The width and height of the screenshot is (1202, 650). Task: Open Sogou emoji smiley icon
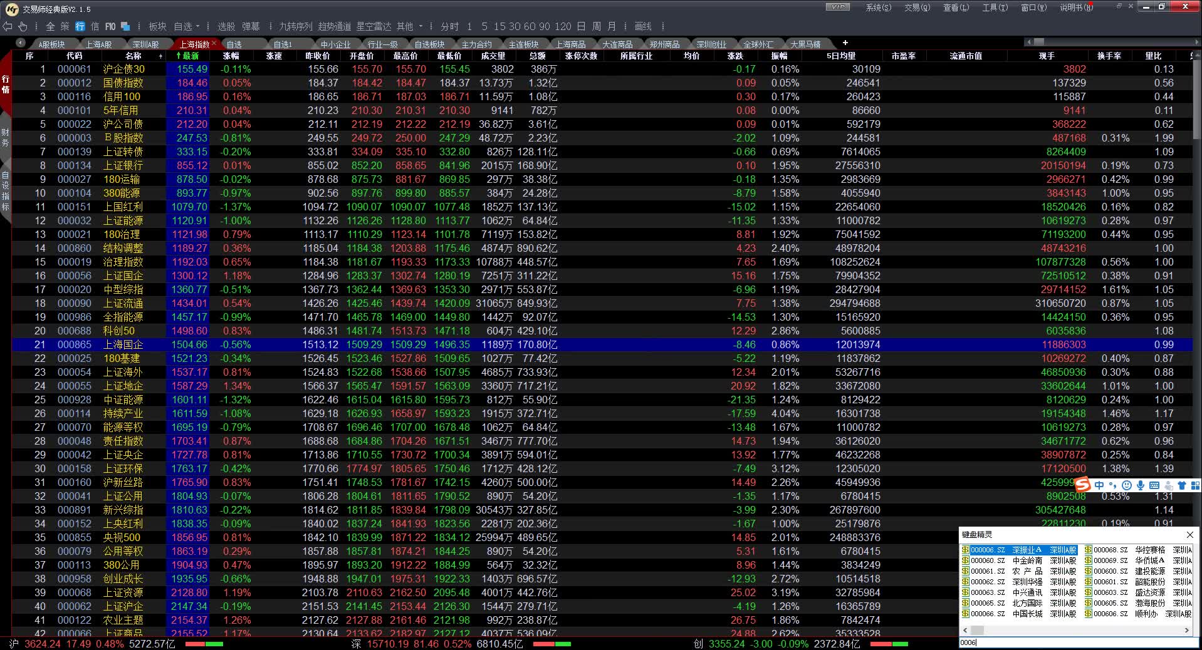point(1127,485)
